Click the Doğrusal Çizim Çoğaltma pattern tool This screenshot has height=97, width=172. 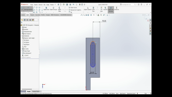click(75, 10)
